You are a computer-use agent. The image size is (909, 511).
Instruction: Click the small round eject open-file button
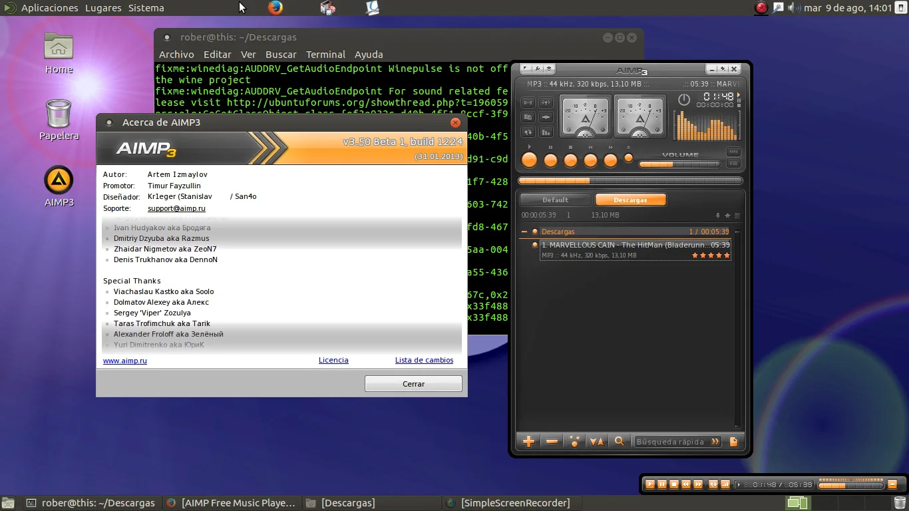coord(628,158)
